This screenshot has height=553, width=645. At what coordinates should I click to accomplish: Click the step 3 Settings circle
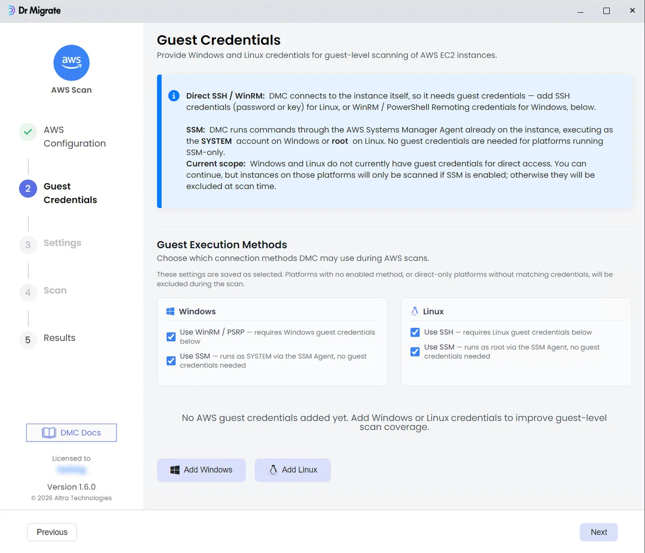click(28, 245)
